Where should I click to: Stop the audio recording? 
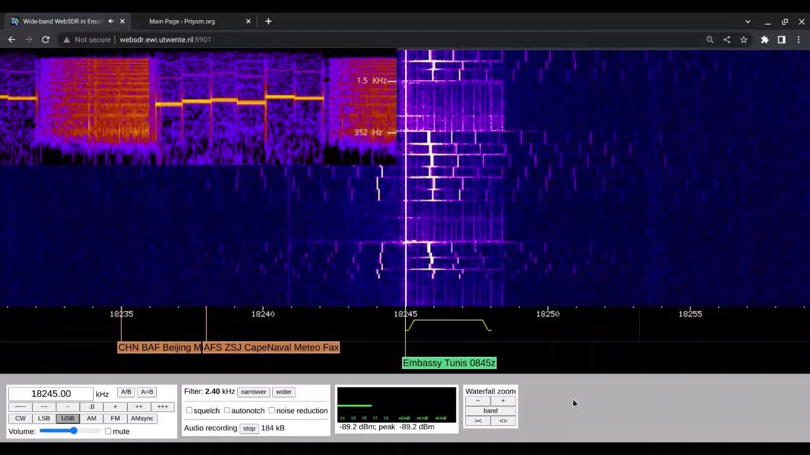click(249, 428)
